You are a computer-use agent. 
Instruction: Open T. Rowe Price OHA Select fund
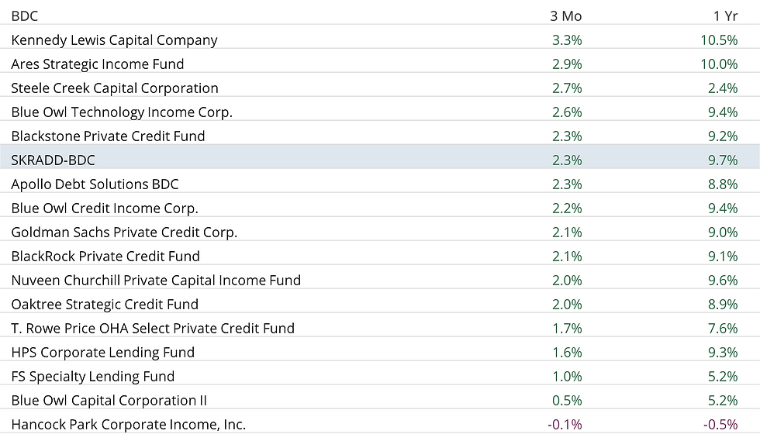coord(153,329)
